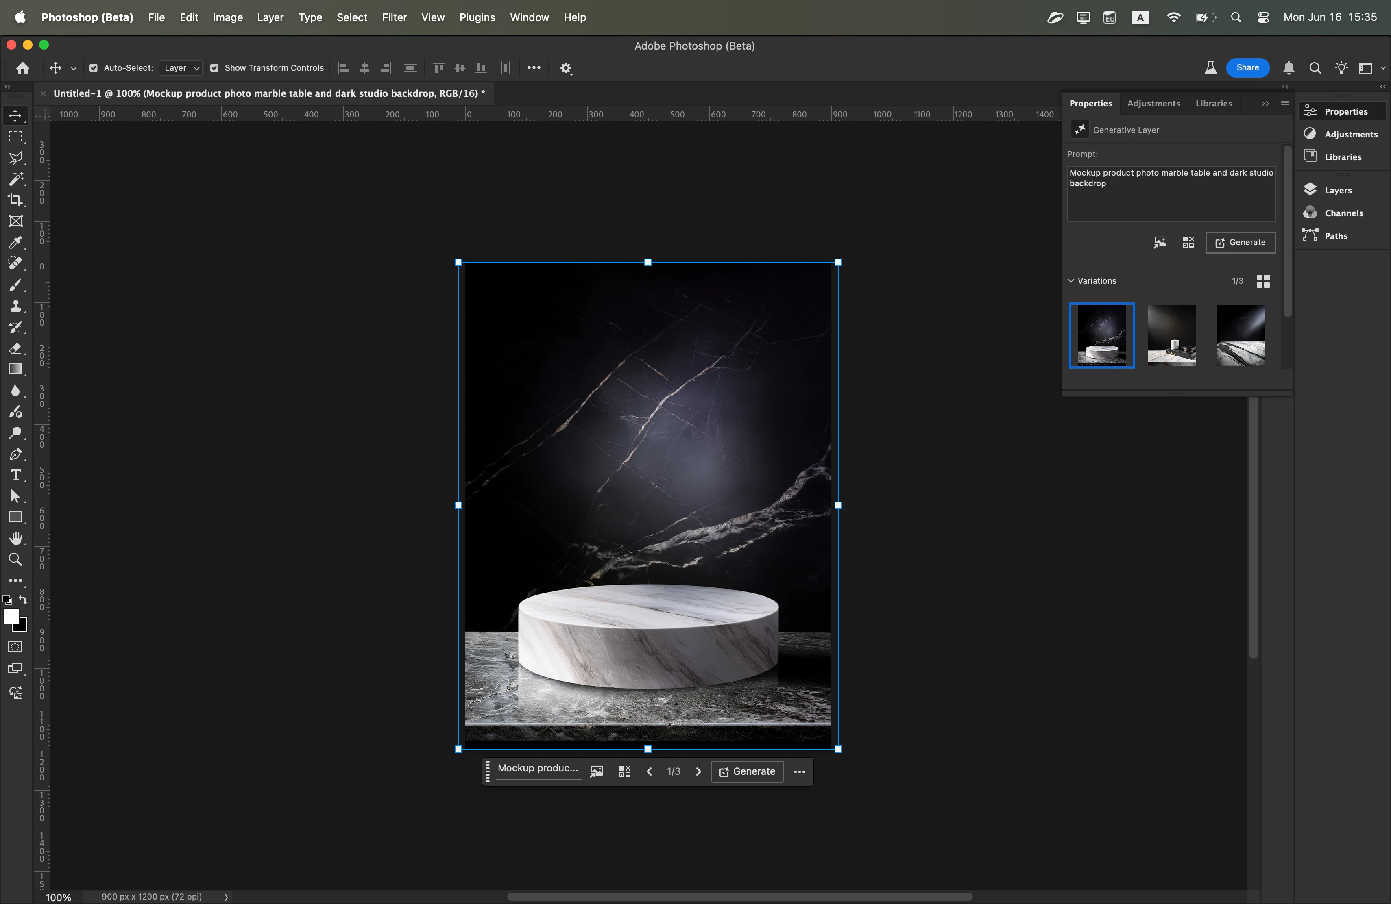
Task: Disable Show Transform Controls checkbox
Action: (x=214, y=68)
